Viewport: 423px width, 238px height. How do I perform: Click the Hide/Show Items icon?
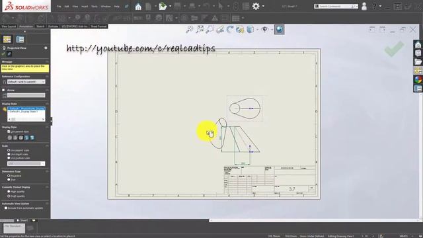(264, 29)
